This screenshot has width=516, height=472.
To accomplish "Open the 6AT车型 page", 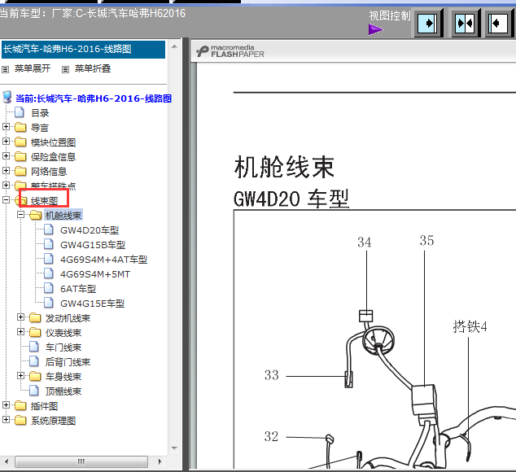I will tap(78, 289).
